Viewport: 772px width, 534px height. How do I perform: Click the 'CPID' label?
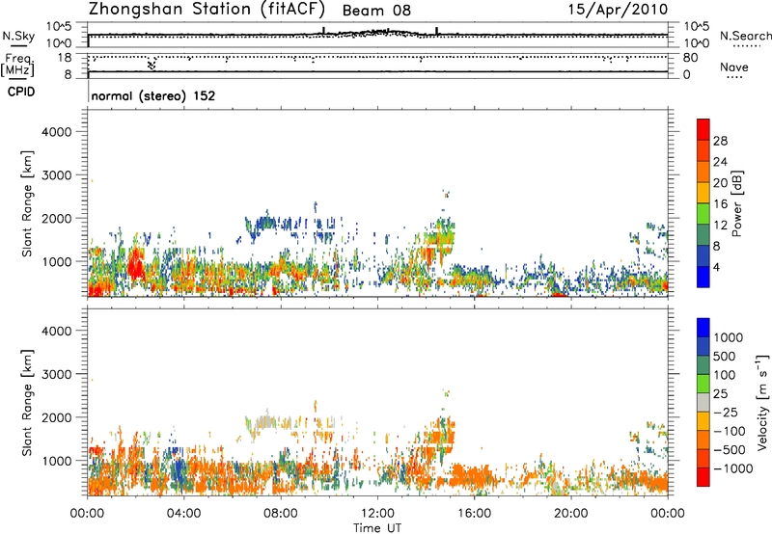[x=21, y=92]
